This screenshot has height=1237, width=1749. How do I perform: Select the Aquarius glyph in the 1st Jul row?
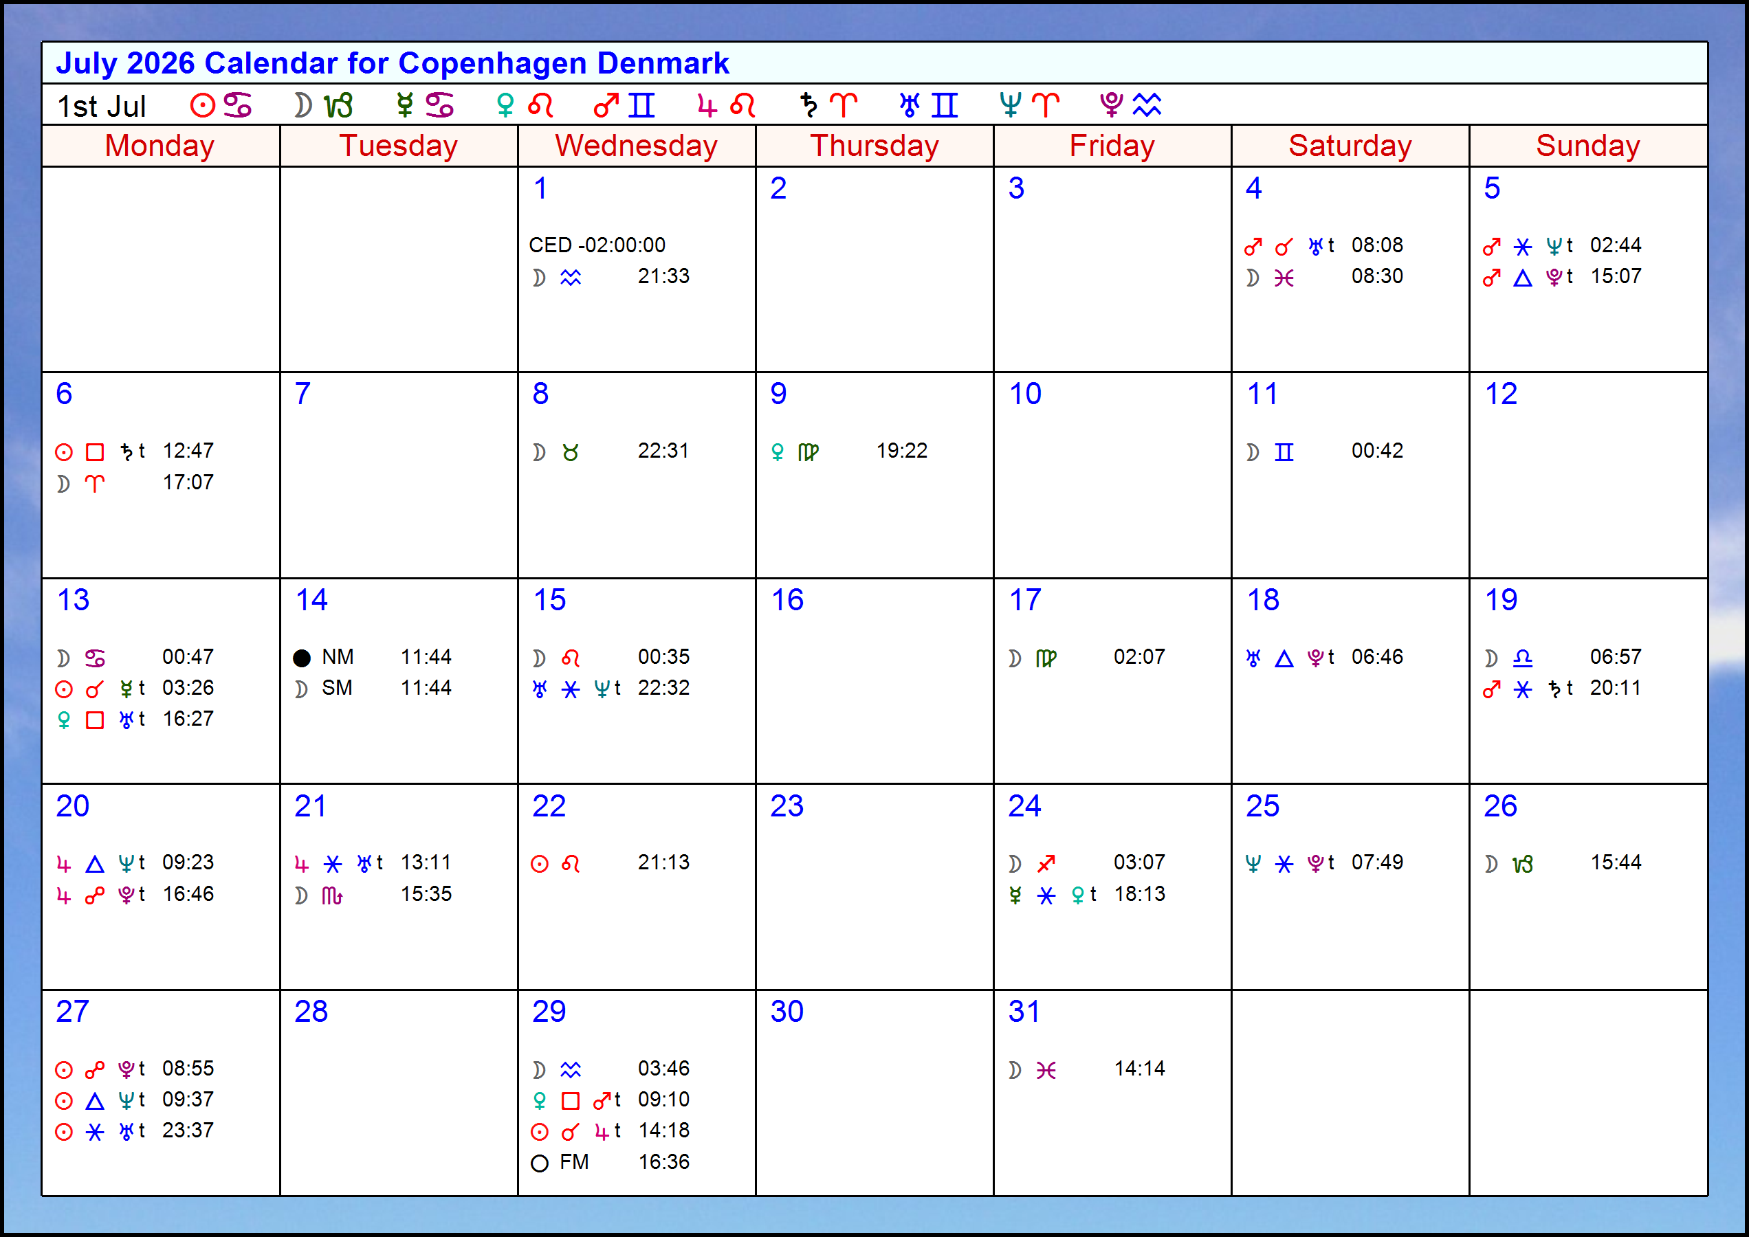tap(1146, 105)
